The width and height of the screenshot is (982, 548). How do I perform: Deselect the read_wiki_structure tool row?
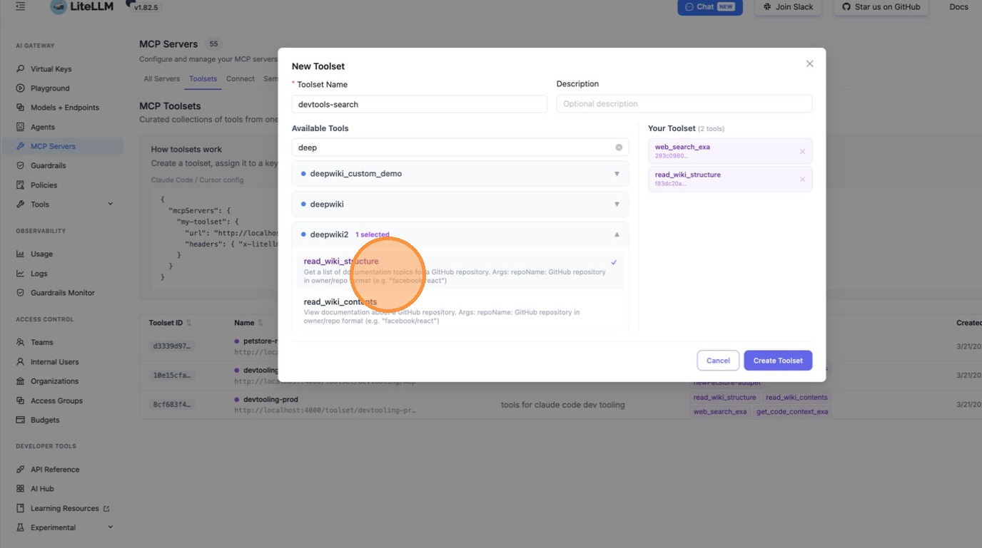pos(460,270)
